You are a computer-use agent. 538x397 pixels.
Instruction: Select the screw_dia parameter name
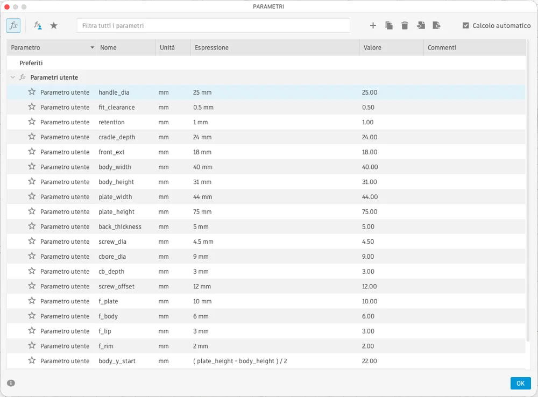point(112,242)
